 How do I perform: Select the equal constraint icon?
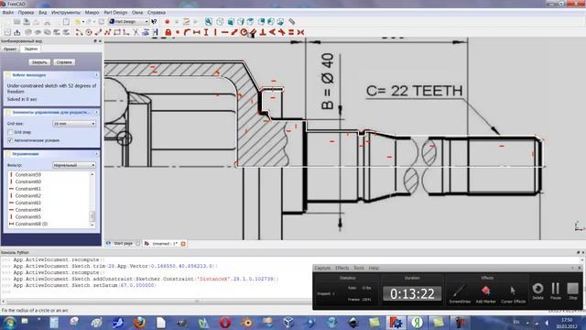click(x=291, y=33)
